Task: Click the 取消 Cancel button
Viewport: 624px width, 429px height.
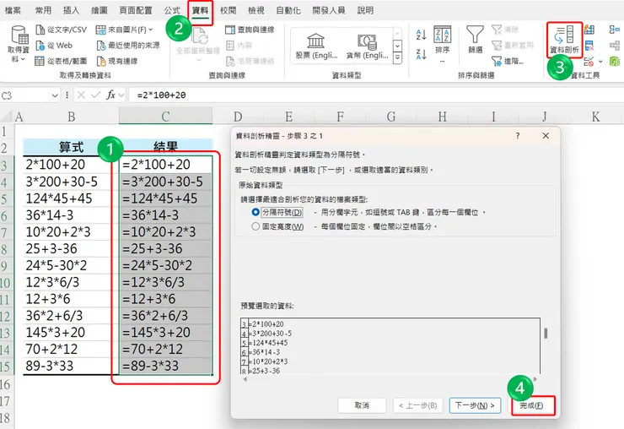Action: pos(362,405)
